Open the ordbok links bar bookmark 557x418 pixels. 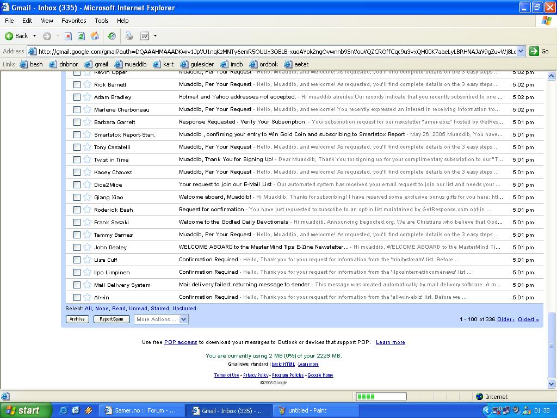pos(264,64)
